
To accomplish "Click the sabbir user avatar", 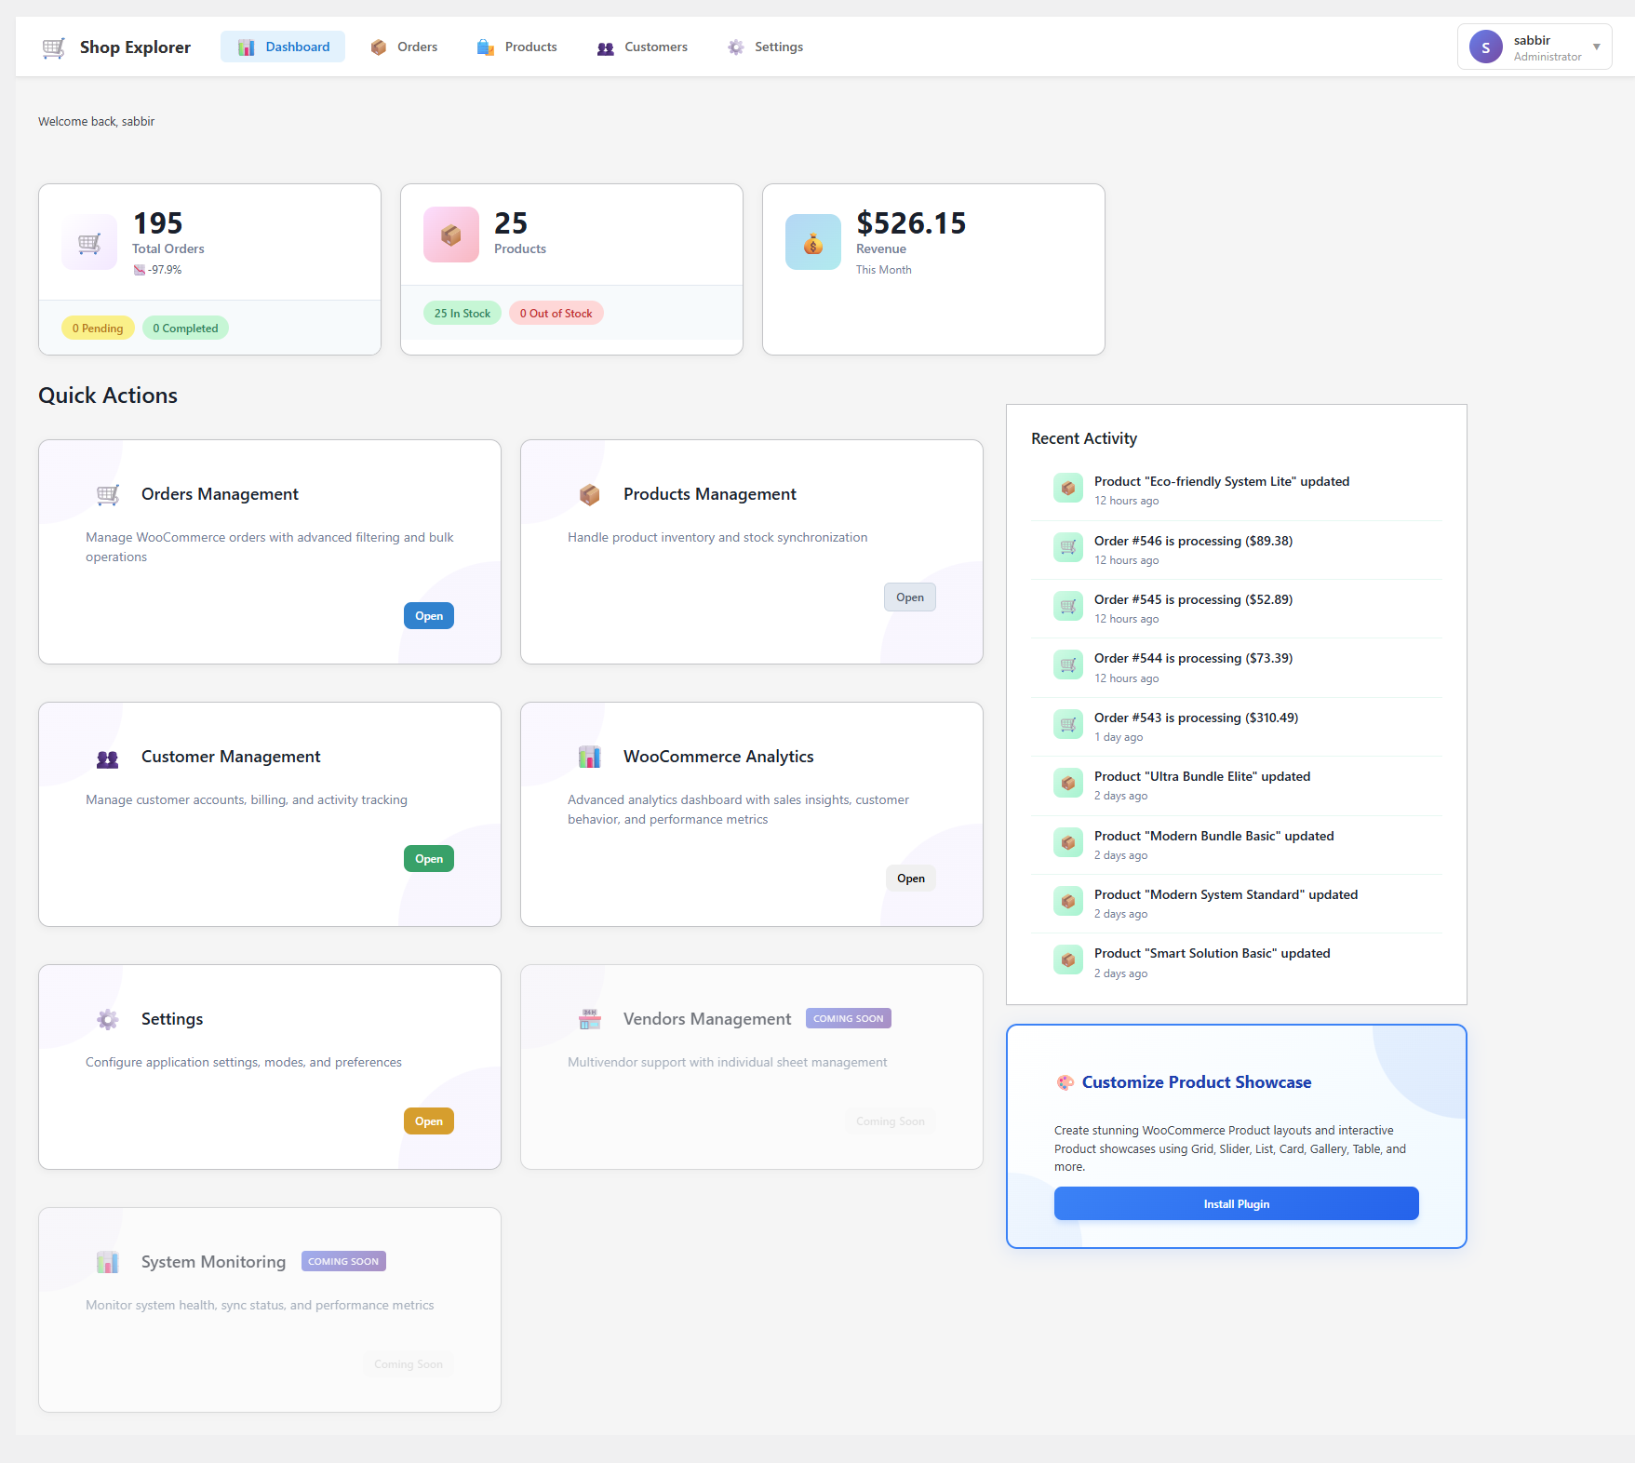I will point(1486,47).
